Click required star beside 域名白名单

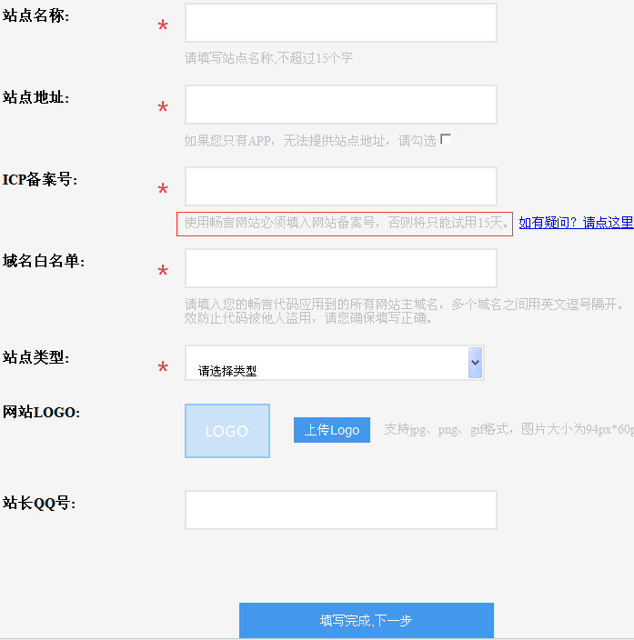coord(163,273)
